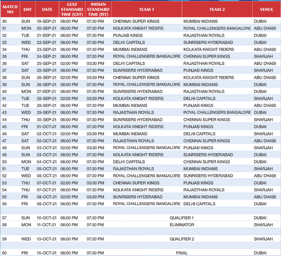Click KOLKATA KNIGHT RIDERS in match 31 row
This screenshot has height=256, width=281.
tap(138, 28)
